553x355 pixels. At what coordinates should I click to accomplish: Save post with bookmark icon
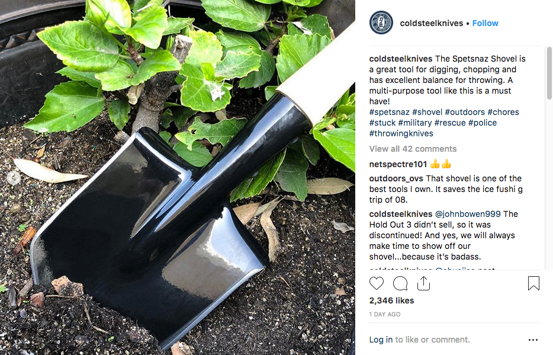(x=533, y=283)
